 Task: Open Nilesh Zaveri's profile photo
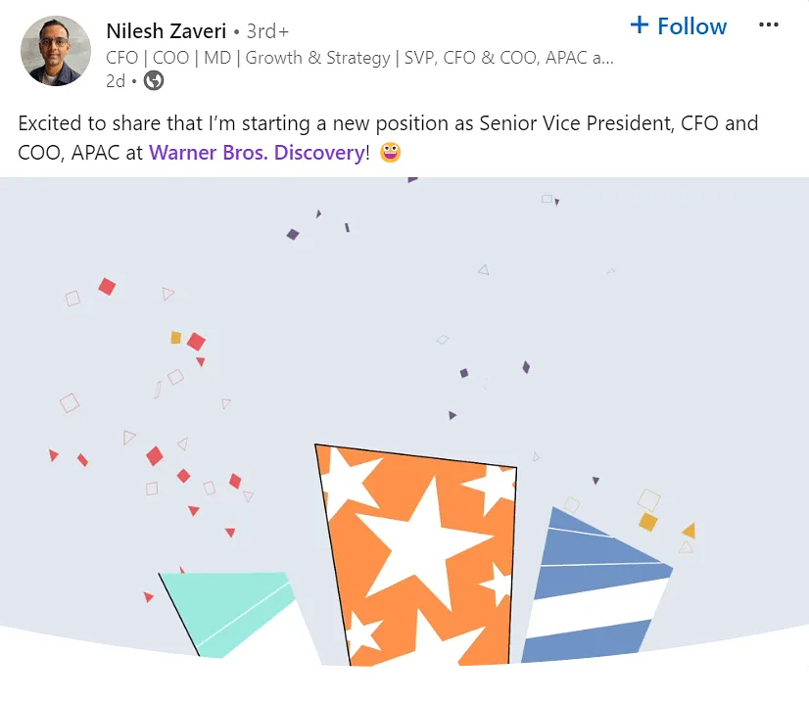[56, 50]
